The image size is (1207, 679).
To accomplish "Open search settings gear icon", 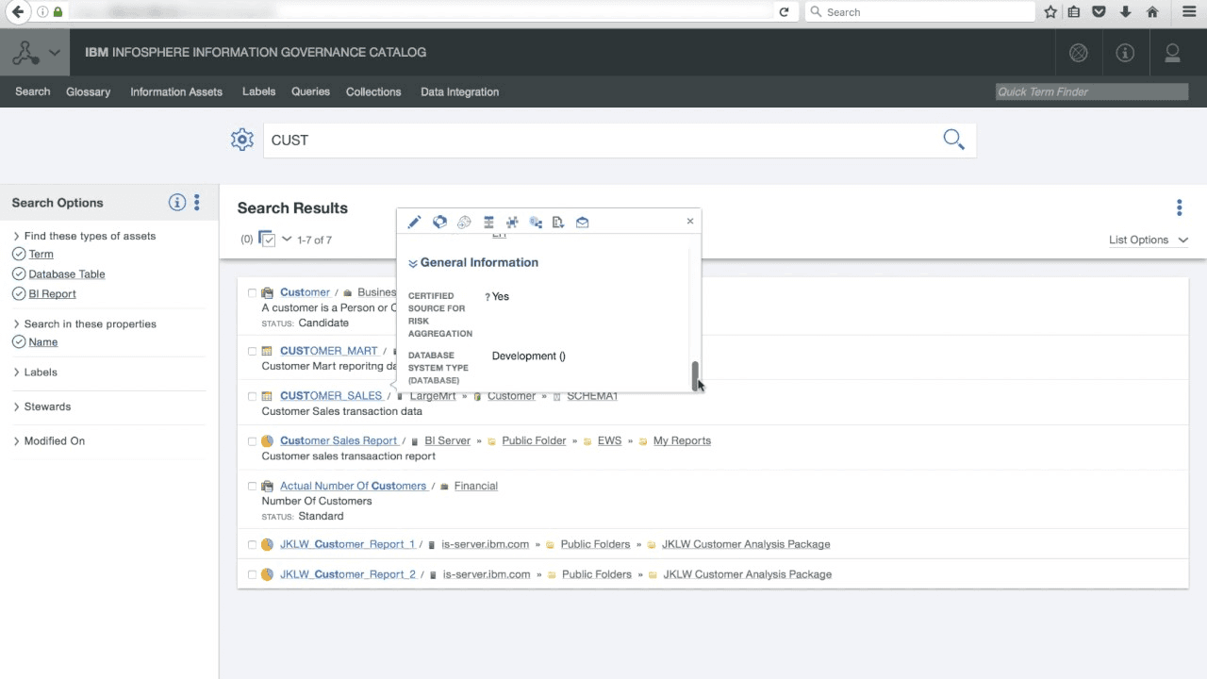I will coord(242,140).
